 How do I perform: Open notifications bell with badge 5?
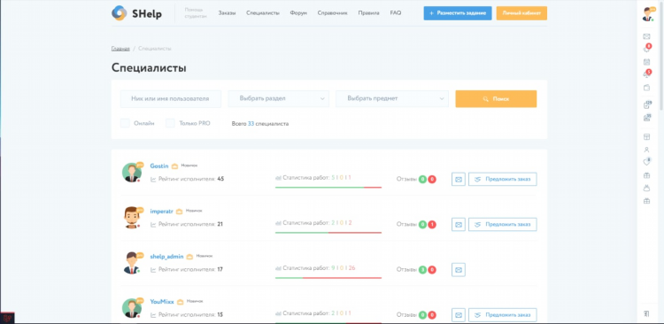point(646,74)
